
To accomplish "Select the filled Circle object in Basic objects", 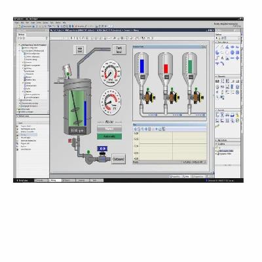I will (233, 52).
